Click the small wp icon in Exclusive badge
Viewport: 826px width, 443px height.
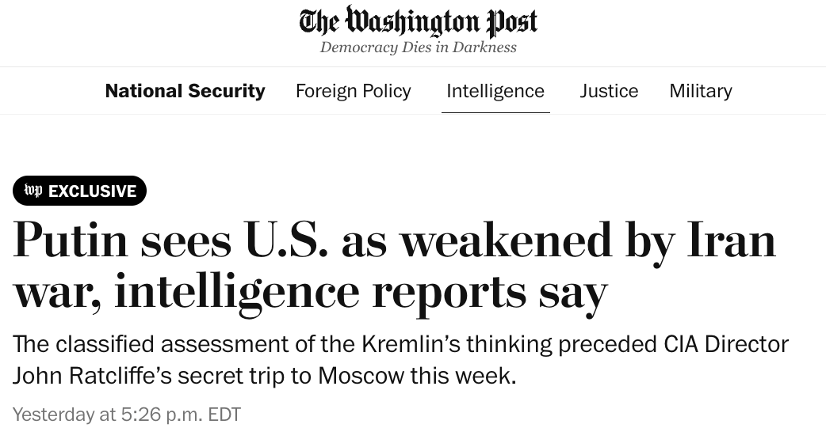33,190
